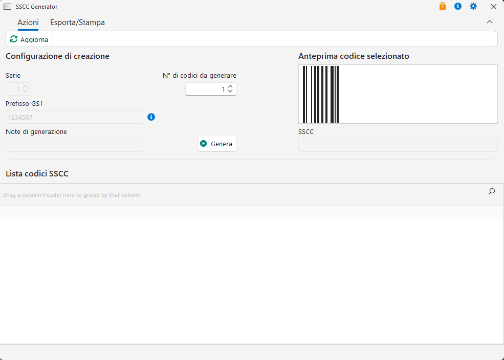The width and height of the screenshot is (504, 360).
Task: Open the blue info icon in title bar
Action: tap(458, 7)
